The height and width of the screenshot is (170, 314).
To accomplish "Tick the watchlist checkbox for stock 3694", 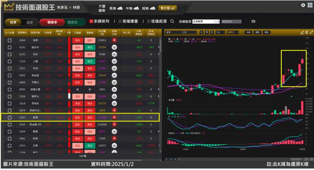I will pos(10,40).
